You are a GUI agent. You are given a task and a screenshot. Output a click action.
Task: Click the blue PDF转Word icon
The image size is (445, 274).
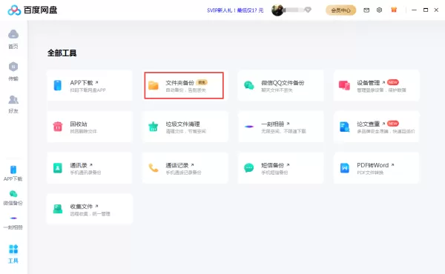pos(345,168)
